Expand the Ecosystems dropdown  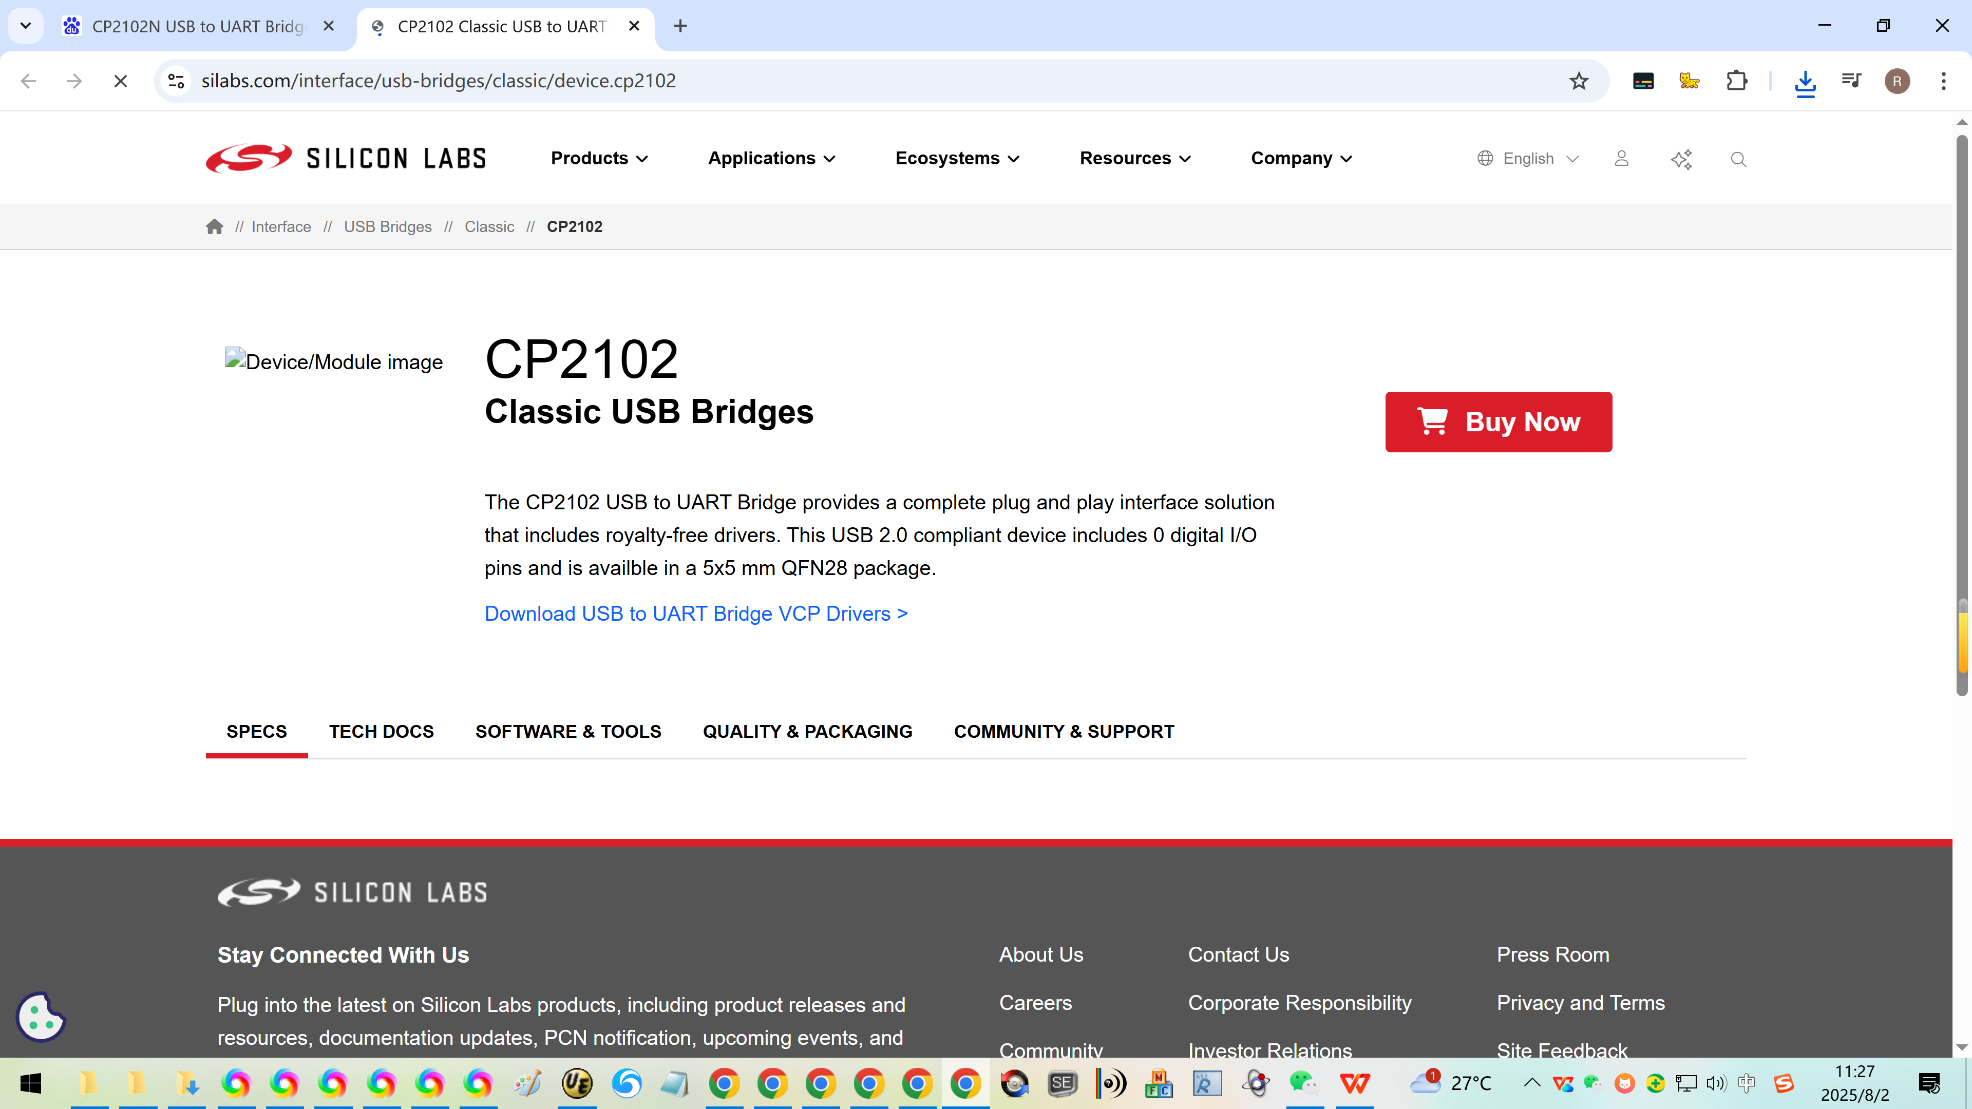tap(958, 159)
